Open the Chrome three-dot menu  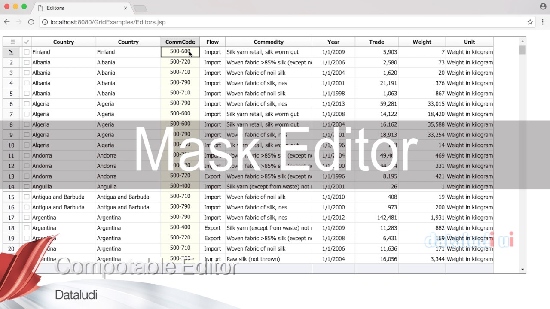tap(543, 22)
